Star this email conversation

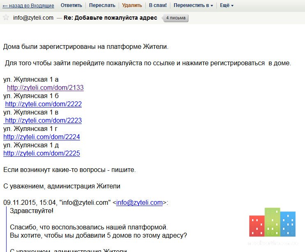coord(6,18)
